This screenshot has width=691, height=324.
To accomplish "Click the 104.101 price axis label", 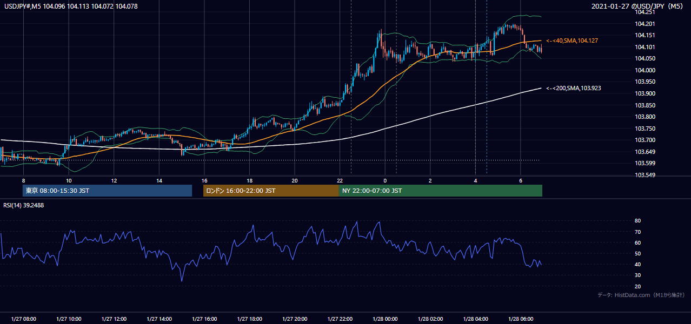I will tap(645, 47).
